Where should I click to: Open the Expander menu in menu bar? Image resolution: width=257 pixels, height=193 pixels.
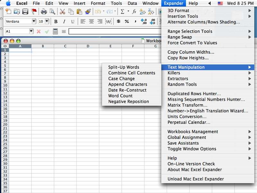[x=173, y=3]
